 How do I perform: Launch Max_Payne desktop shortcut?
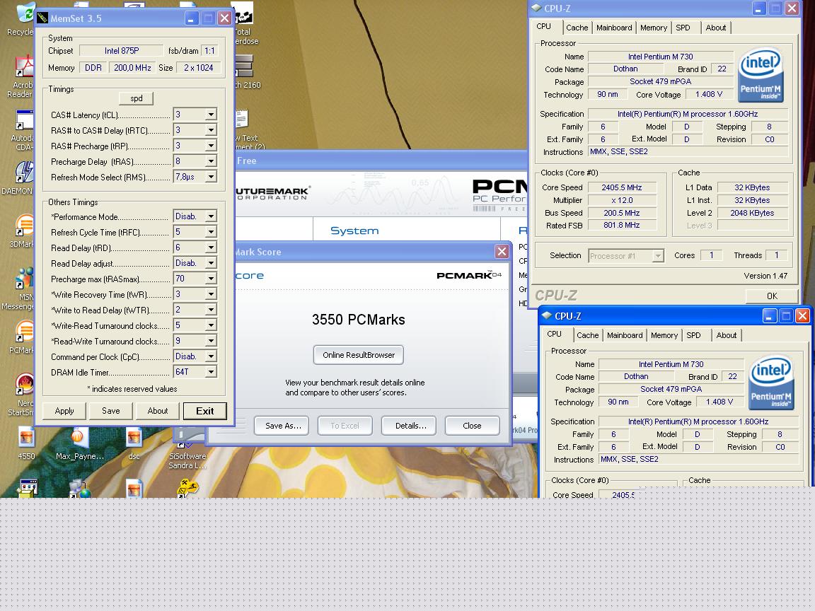coord(79,437)
